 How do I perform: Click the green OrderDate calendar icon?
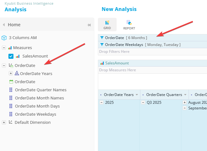pos(11,82)
